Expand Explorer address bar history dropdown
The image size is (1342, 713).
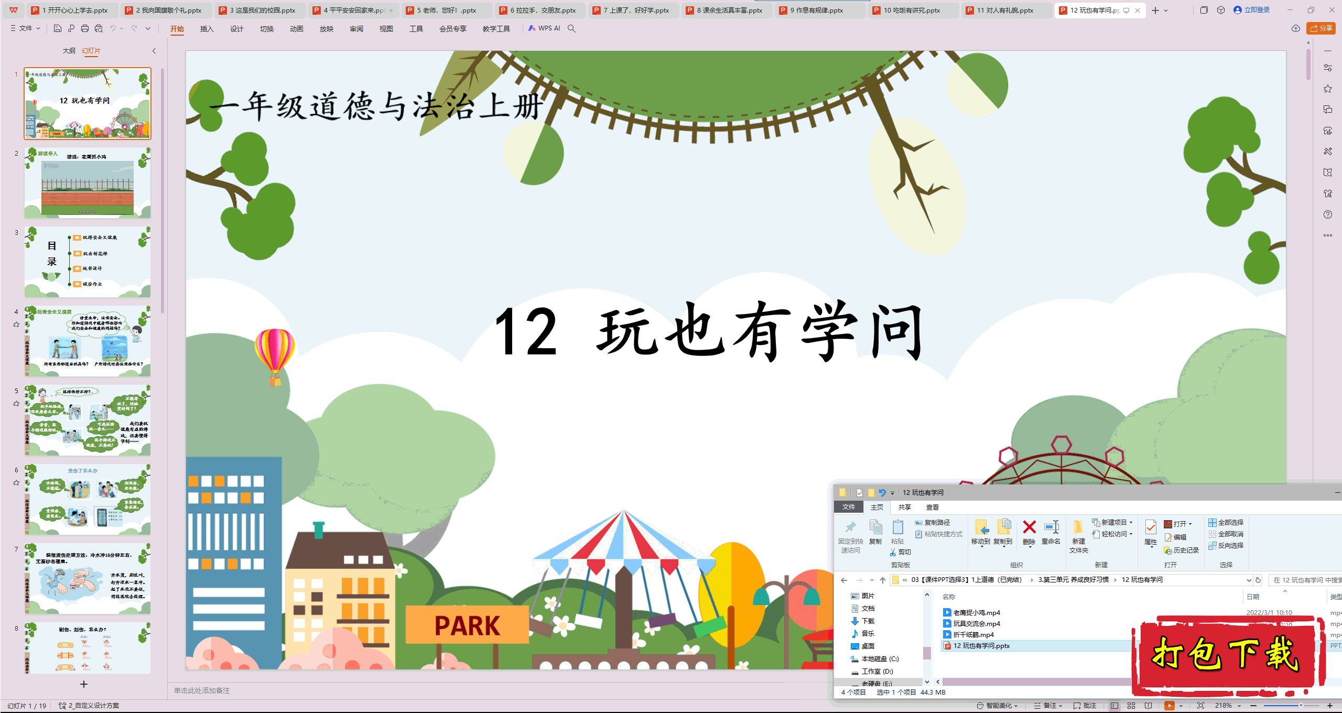1249,580
